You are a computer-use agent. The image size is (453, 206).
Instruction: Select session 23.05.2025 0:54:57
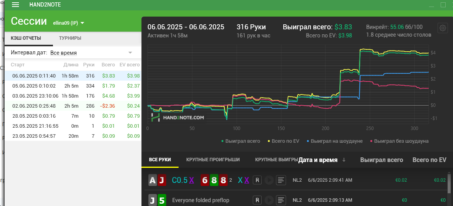tap(73, 136)
